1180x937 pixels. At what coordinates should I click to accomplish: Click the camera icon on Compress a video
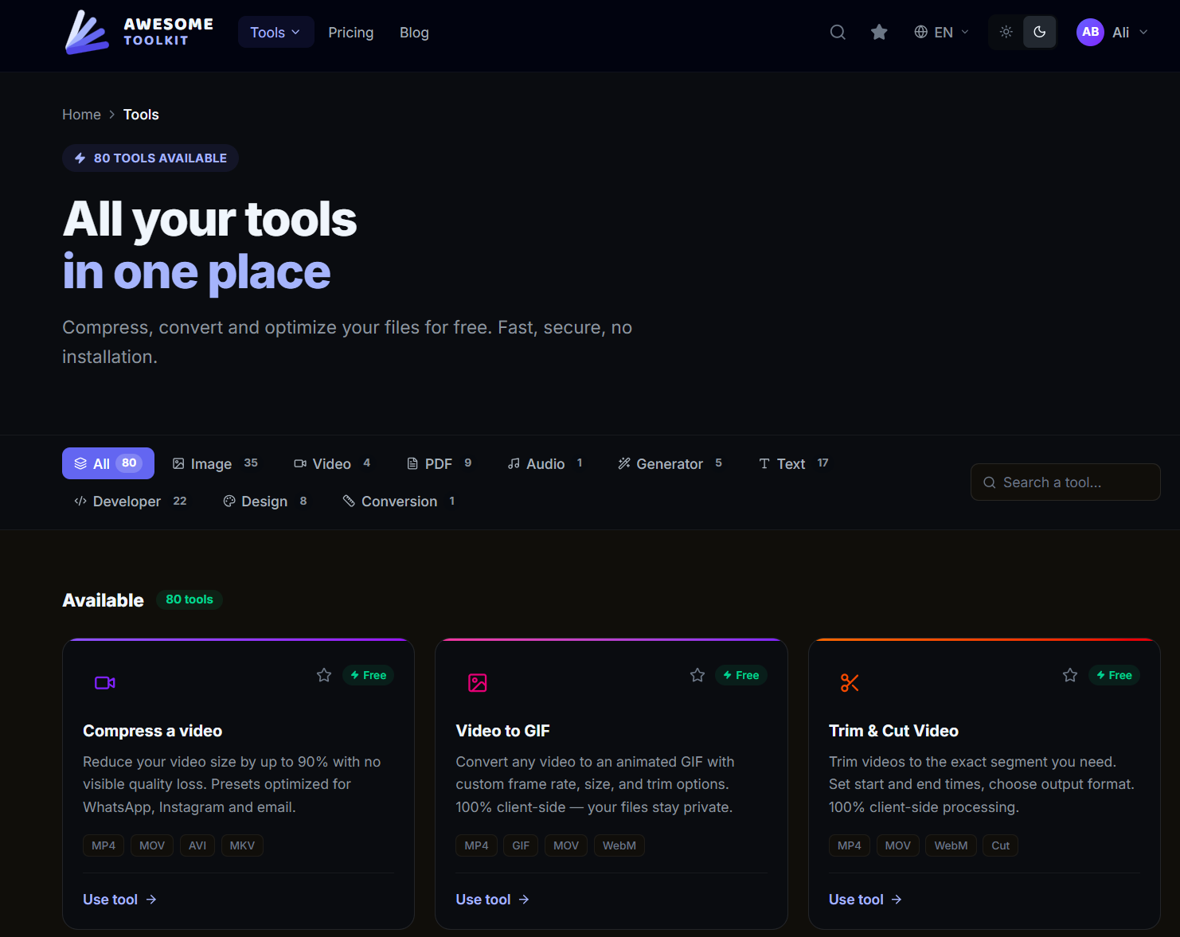(104, 682)
